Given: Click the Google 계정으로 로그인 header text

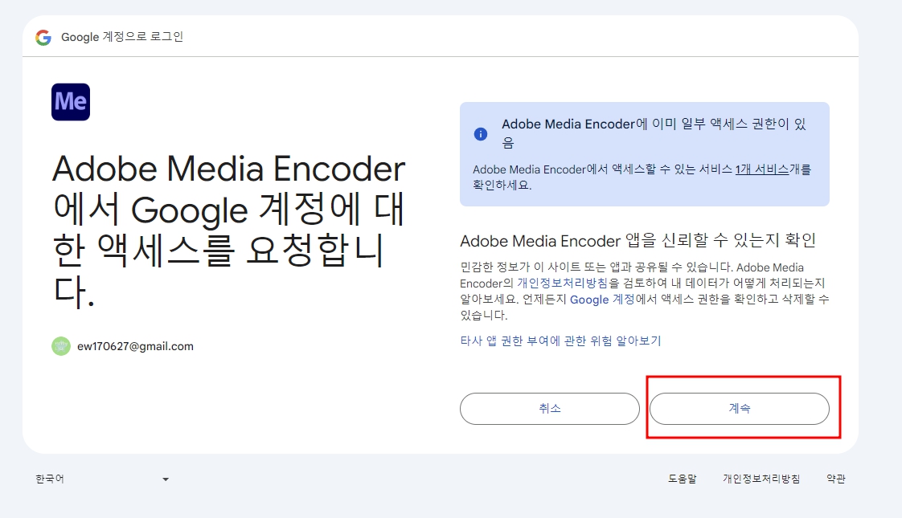Looking at the screenshot, I should [122, 37].
